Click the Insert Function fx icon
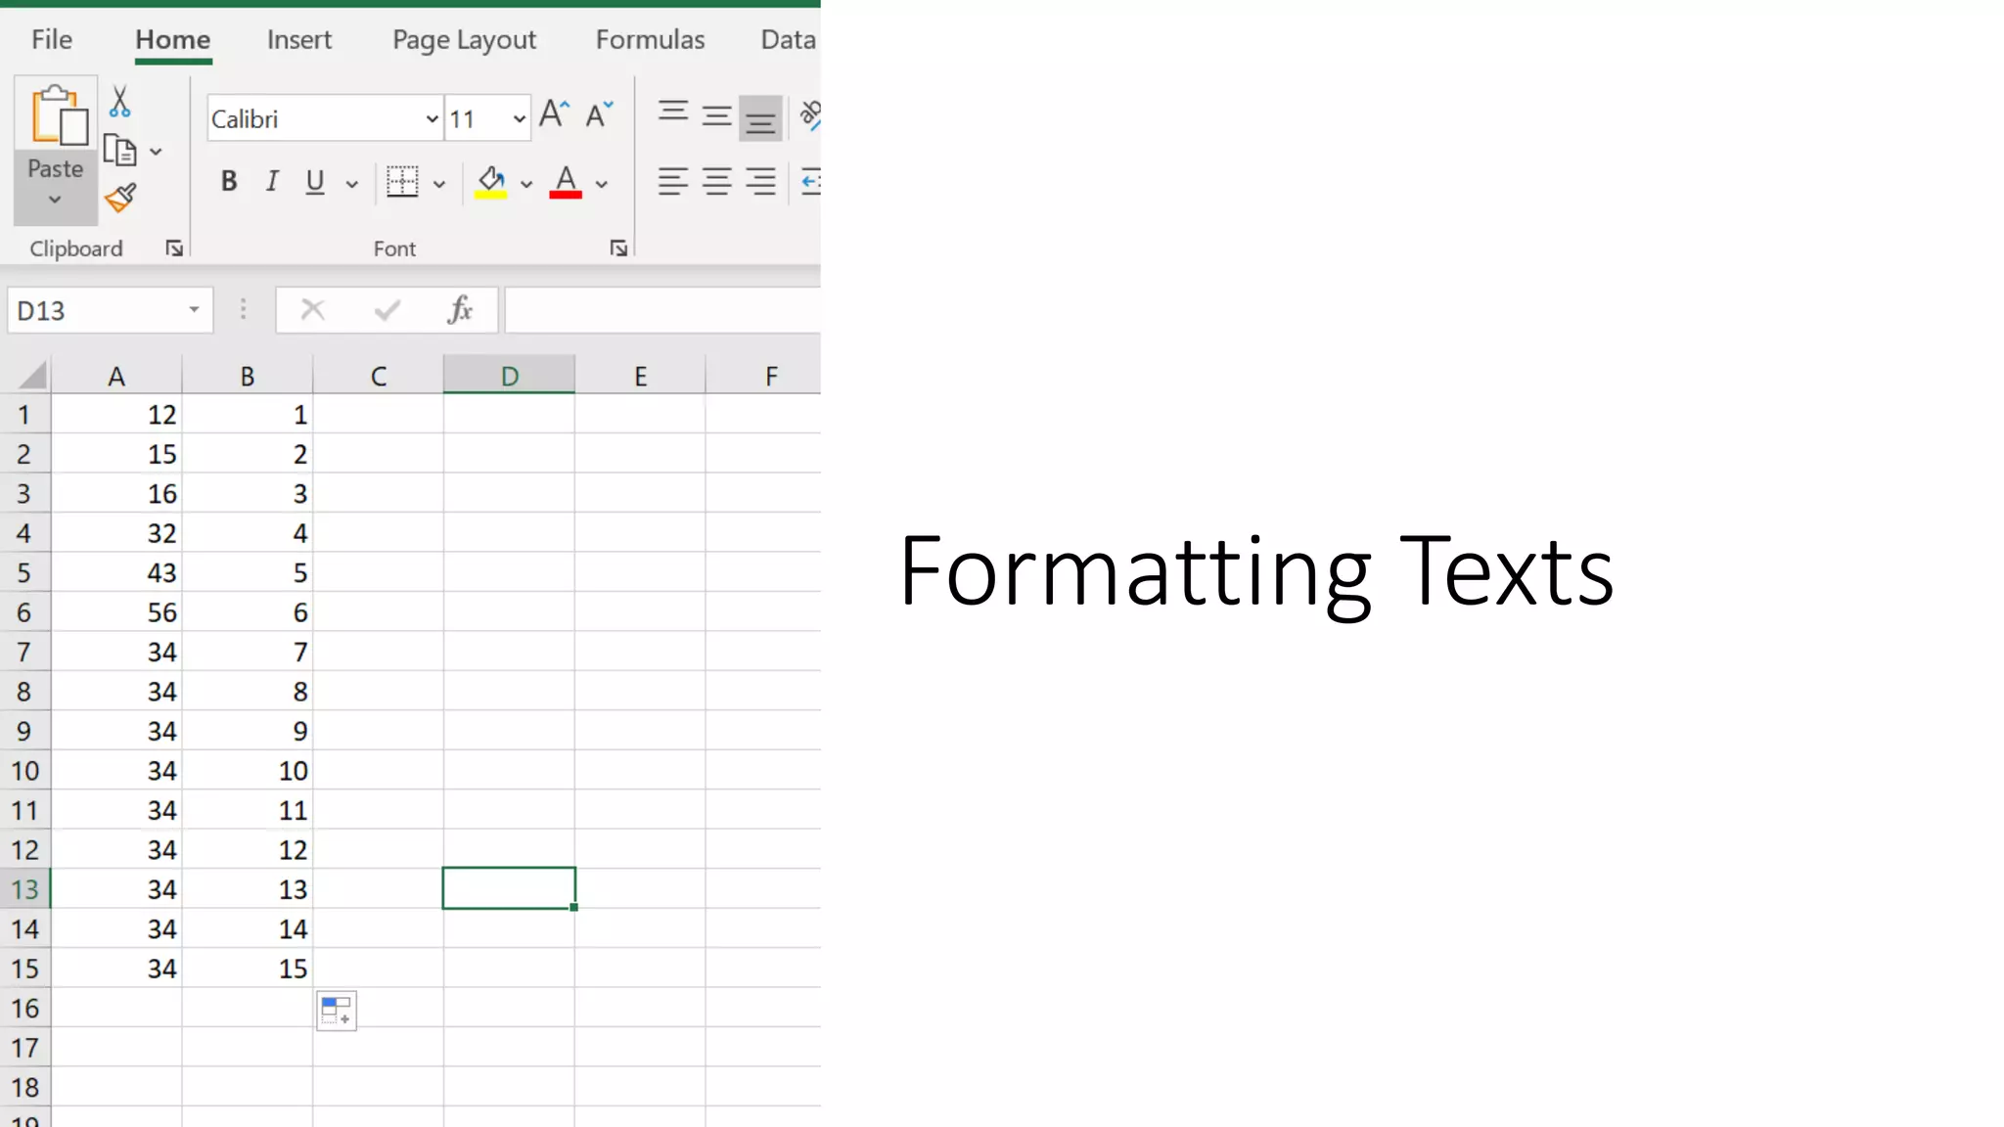This screenshot has width=2004, height=1127. (x=459, y=310)
